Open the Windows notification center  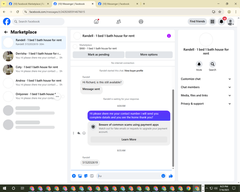pos(234,188)
